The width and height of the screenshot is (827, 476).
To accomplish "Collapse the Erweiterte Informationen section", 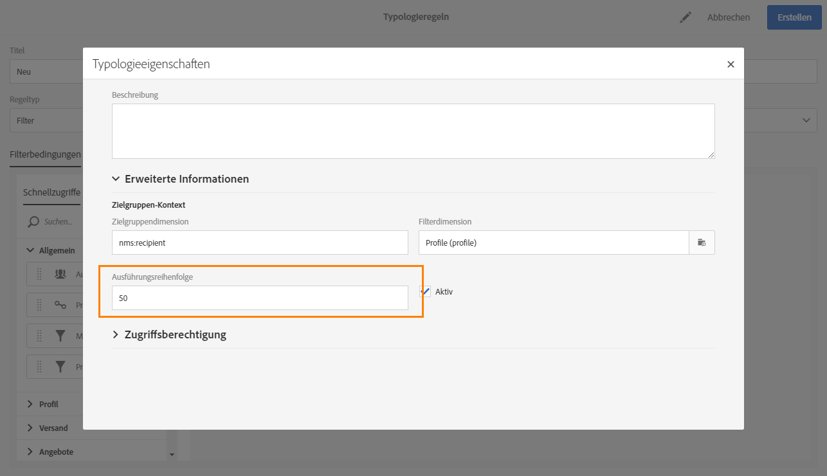I will (116, 179).
